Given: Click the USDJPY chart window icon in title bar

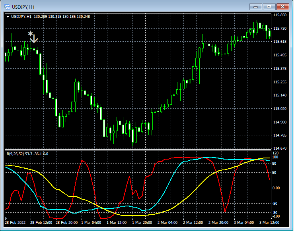Looking at the screenshot, I should tap(7, 7).
